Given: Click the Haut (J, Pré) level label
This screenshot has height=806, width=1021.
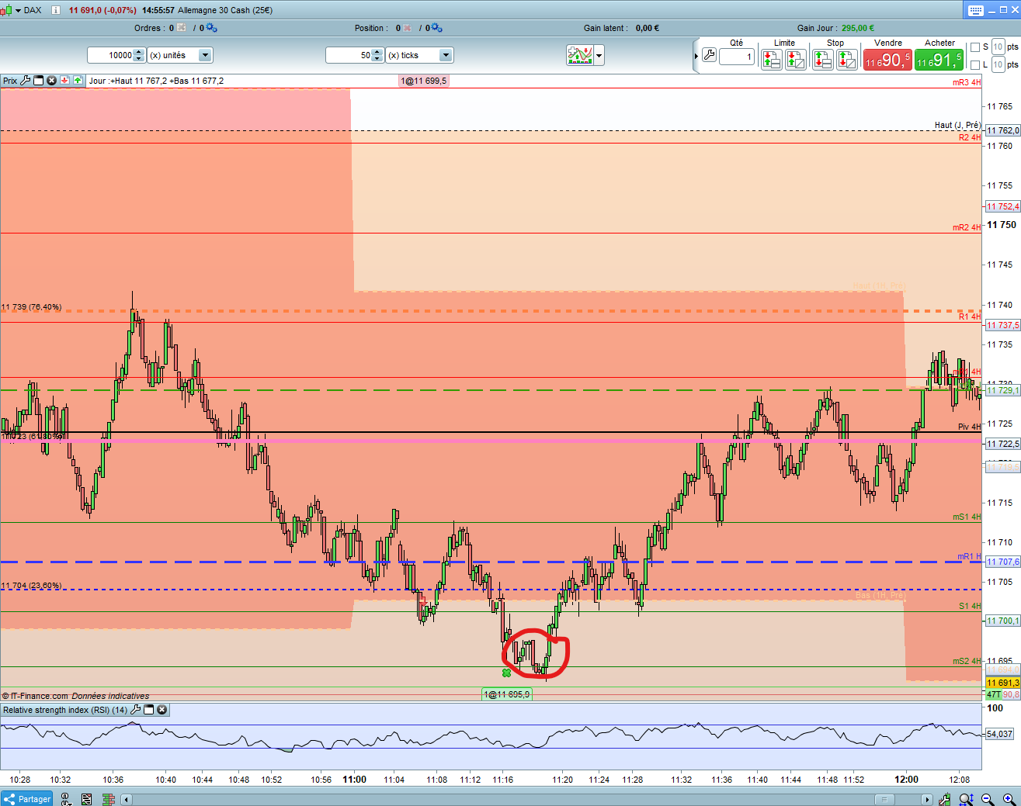Looking at the screenshot, I should [x=957, y=125].
